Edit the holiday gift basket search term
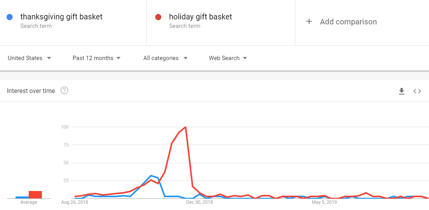This screenshot has height=210, width=429. point(200,17)
